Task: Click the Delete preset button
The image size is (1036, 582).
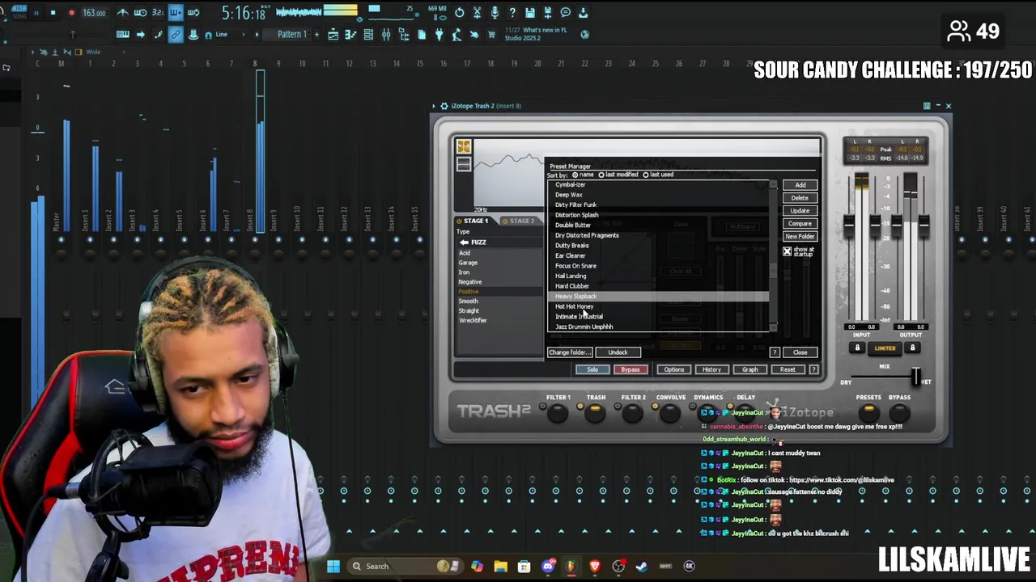Action: [x=800, y=198]
